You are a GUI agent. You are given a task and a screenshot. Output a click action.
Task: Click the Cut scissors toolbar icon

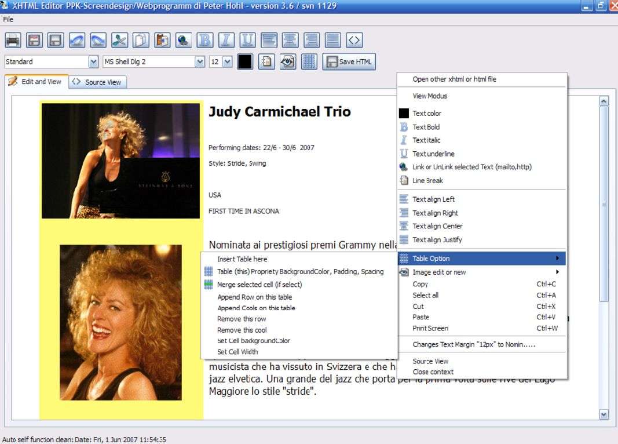119,40
